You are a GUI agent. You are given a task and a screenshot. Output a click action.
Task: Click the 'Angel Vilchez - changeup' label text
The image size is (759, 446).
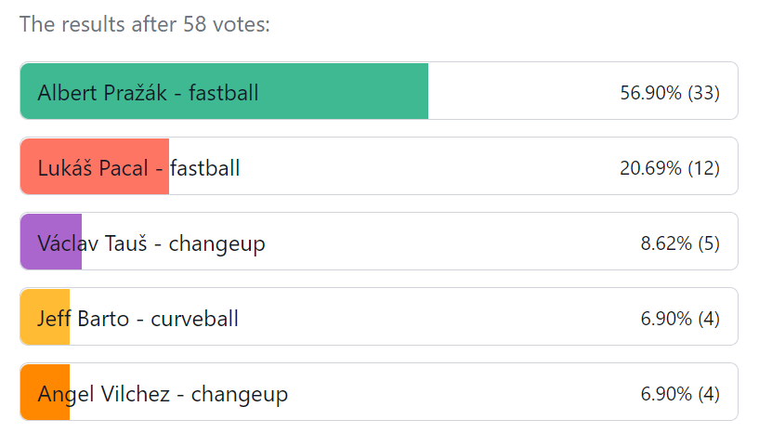163,394
